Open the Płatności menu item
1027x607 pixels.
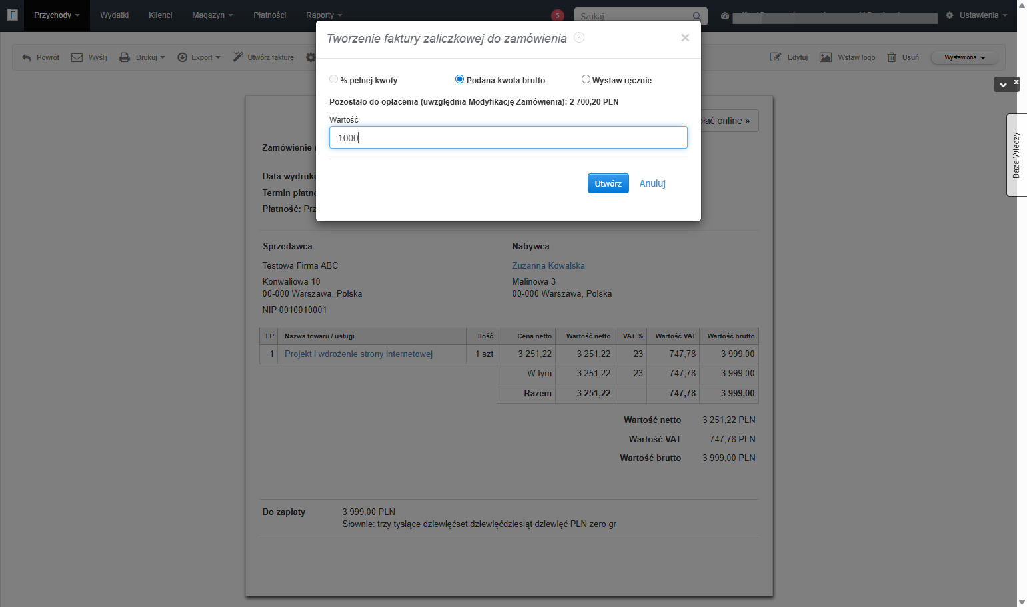click(x=270, y=15)
